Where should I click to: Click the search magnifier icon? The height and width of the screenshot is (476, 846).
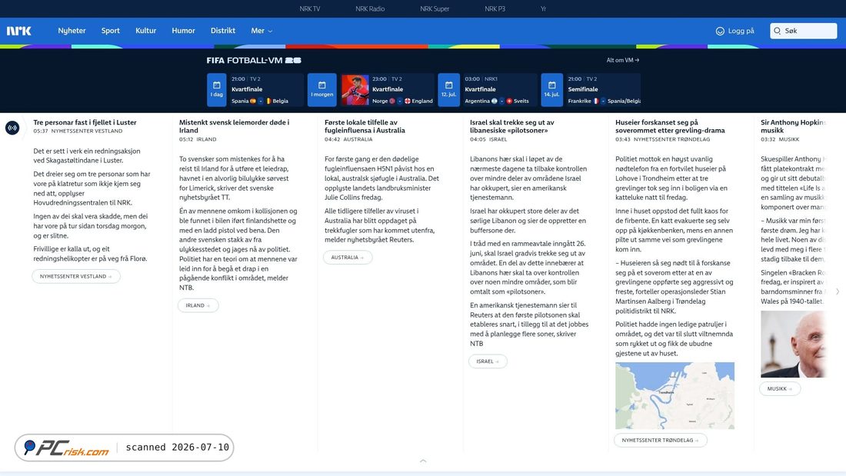click(778, 31)
